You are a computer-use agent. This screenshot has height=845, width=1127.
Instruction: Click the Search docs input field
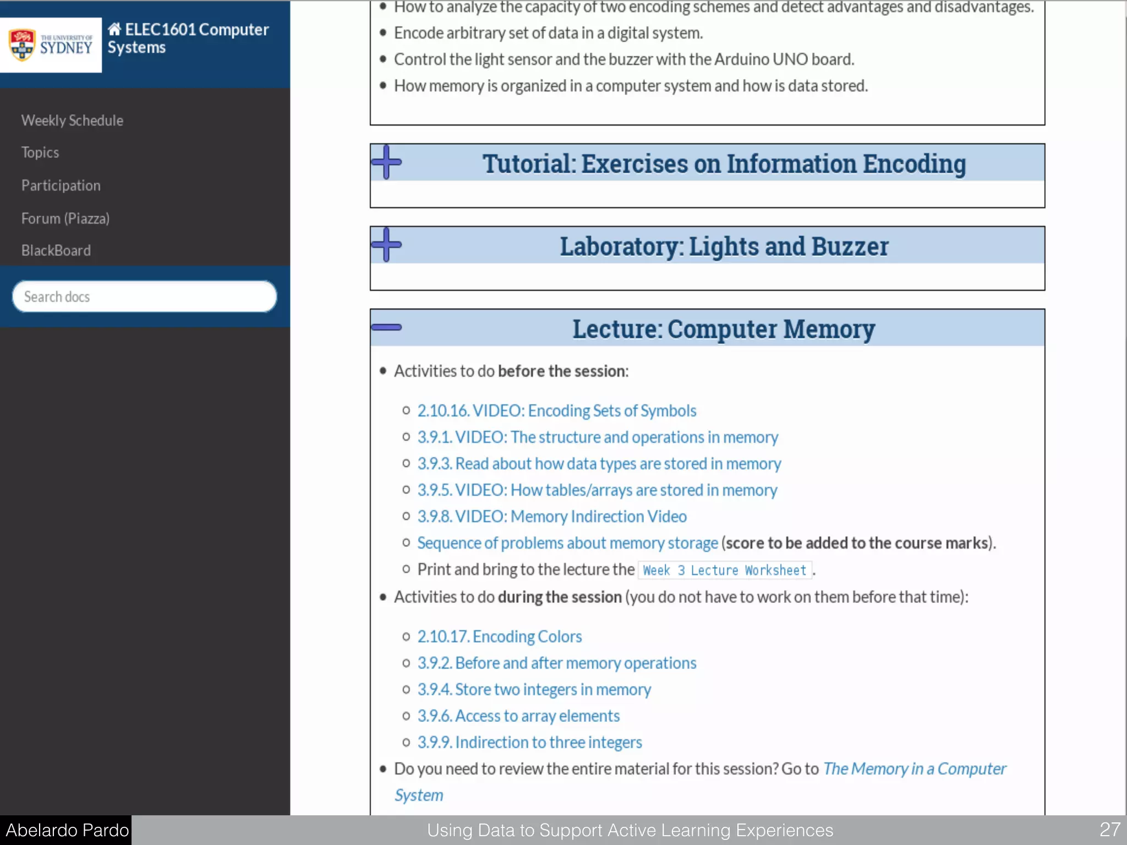point(144,297)
